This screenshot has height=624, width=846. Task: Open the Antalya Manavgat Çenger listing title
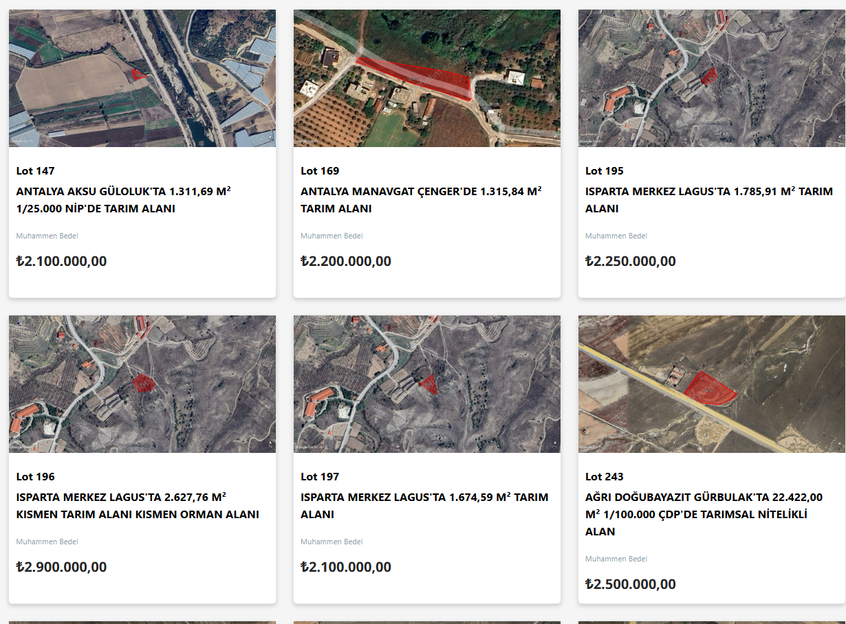point(420,200)
